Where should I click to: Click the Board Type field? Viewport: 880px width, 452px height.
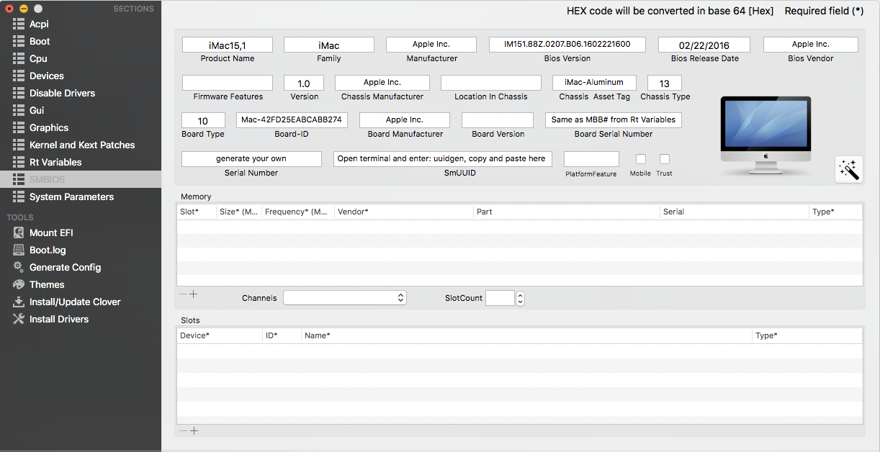coord(203,120)
